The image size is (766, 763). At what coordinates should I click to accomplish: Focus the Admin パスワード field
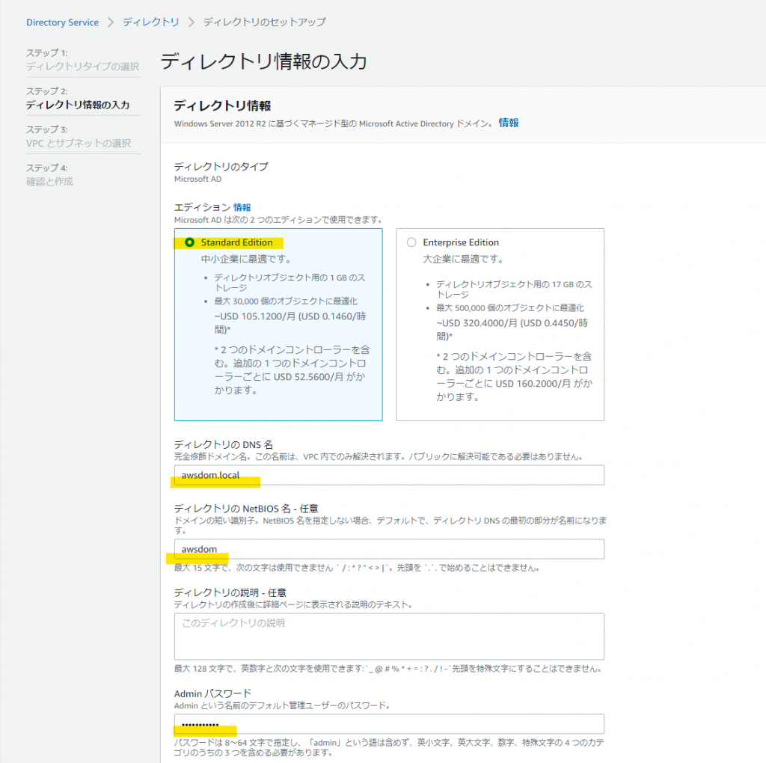click(389, 724)
